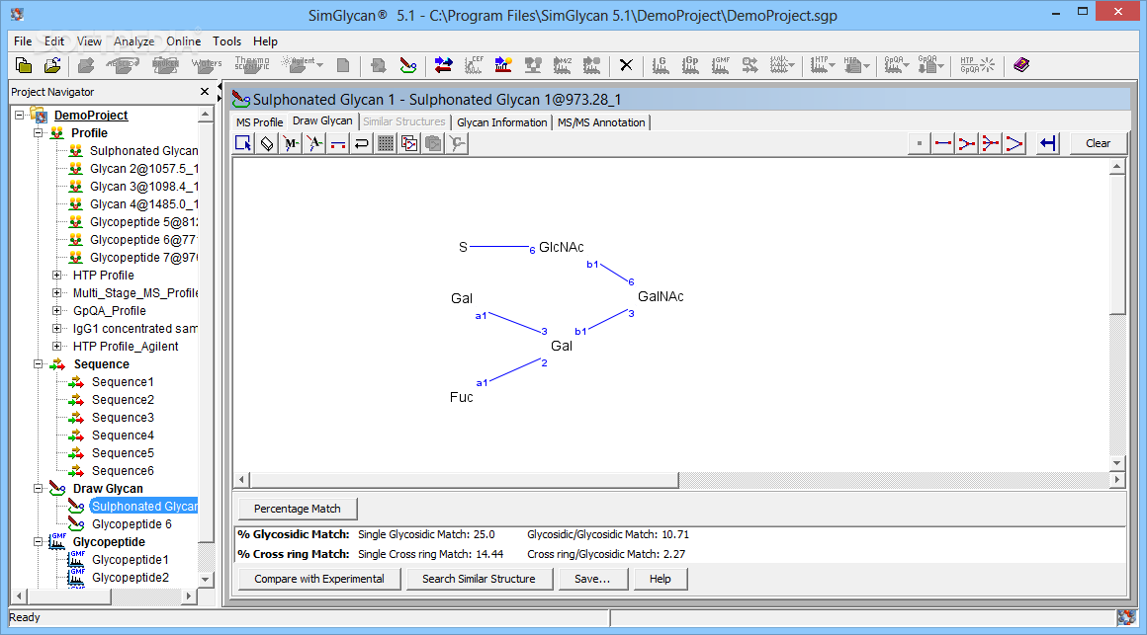Viewport: 1147px width, 635px height.
Task: Switch to the MS Profile tab
Action: pos(259,122)
